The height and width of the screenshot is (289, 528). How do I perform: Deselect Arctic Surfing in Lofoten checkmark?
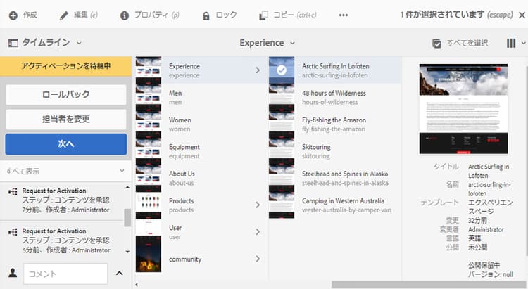click(x=282, y=70)
